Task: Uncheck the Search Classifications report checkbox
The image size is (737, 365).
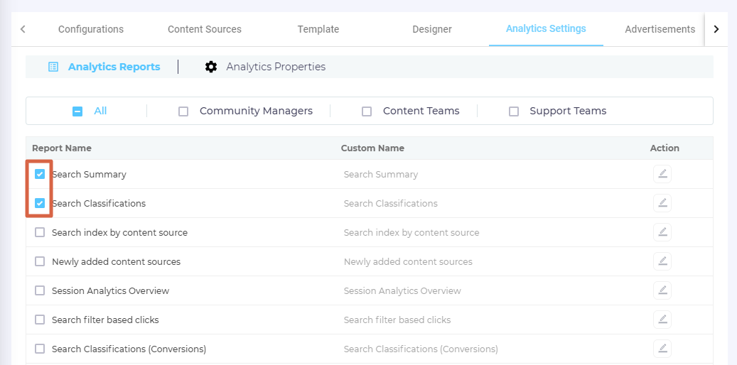Action: (40, 203)
